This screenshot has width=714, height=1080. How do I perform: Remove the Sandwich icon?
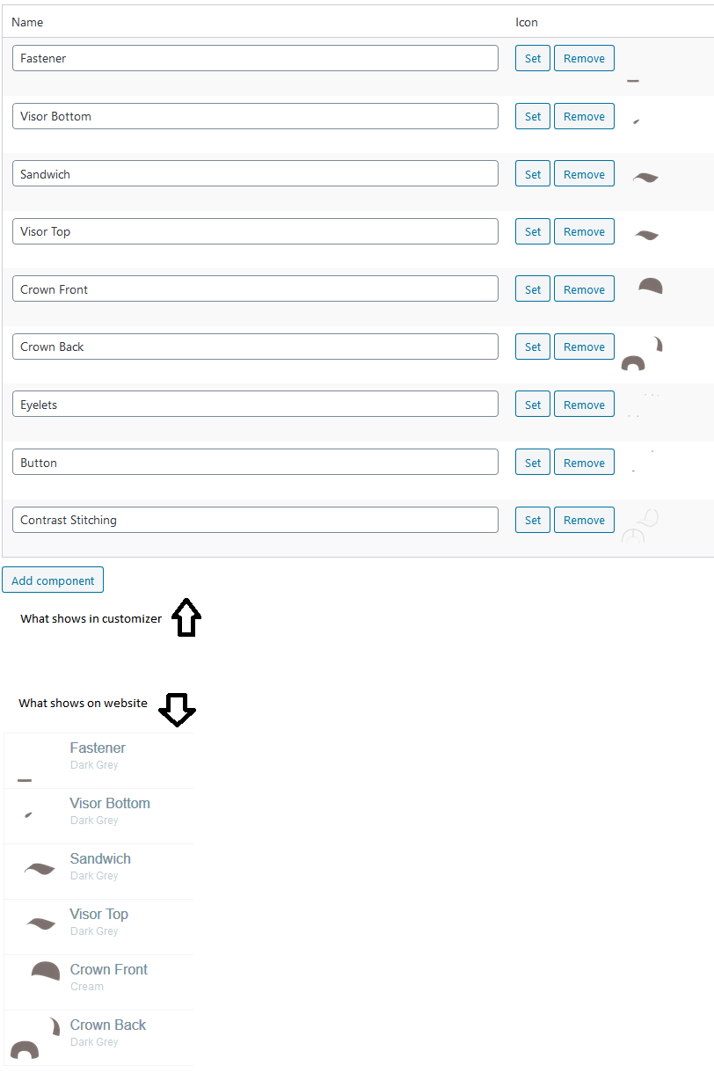[x=584, y=174]
